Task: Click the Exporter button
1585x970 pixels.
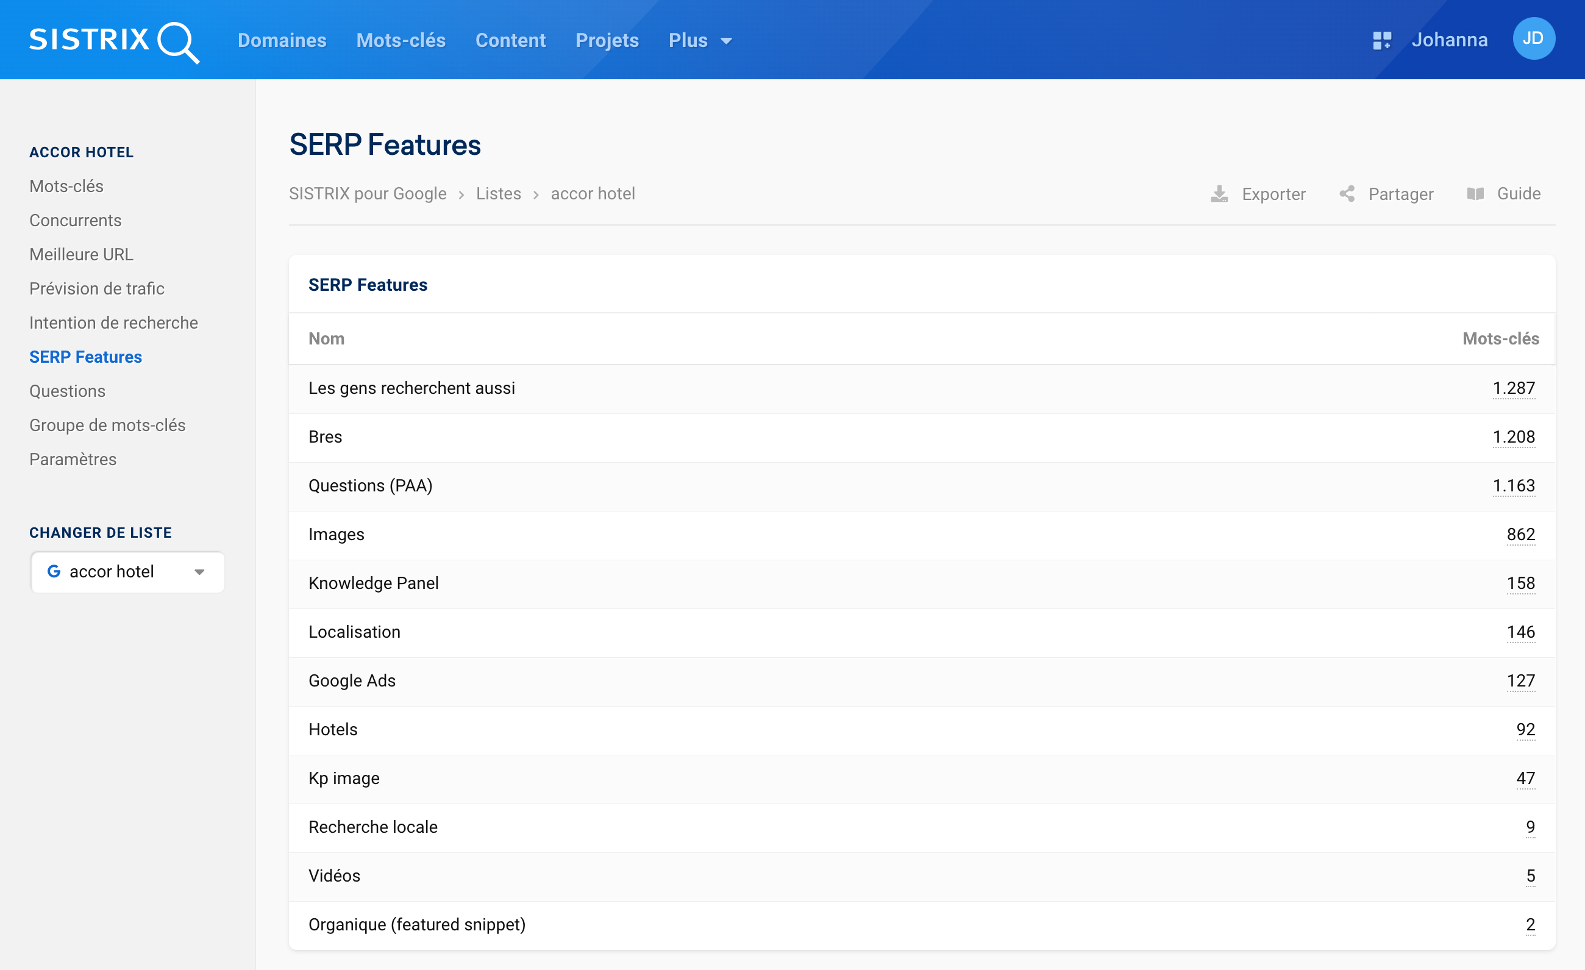Action: (1258, 194)
